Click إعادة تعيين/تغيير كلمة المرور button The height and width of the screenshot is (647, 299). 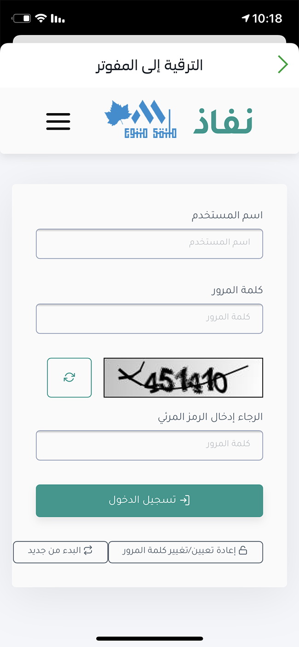pos(185,552)
